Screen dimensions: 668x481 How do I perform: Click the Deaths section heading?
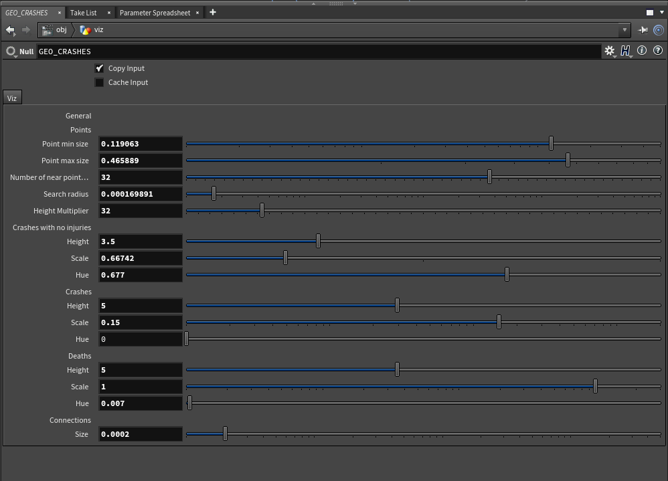80,356
